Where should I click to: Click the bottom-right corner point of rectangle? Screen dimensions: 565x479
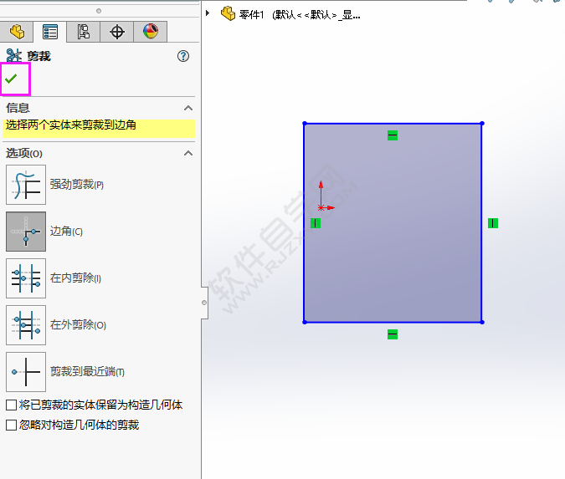point(482,322)
